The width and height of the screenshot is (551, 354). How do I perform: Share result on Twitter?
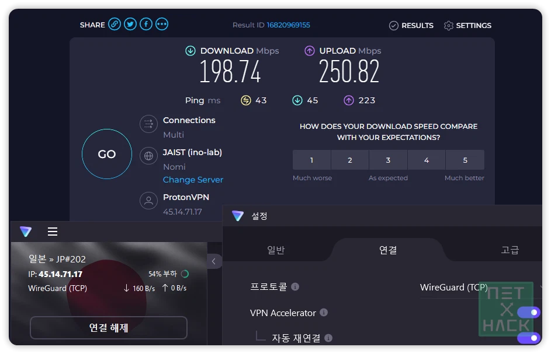(x=130, y=24)
